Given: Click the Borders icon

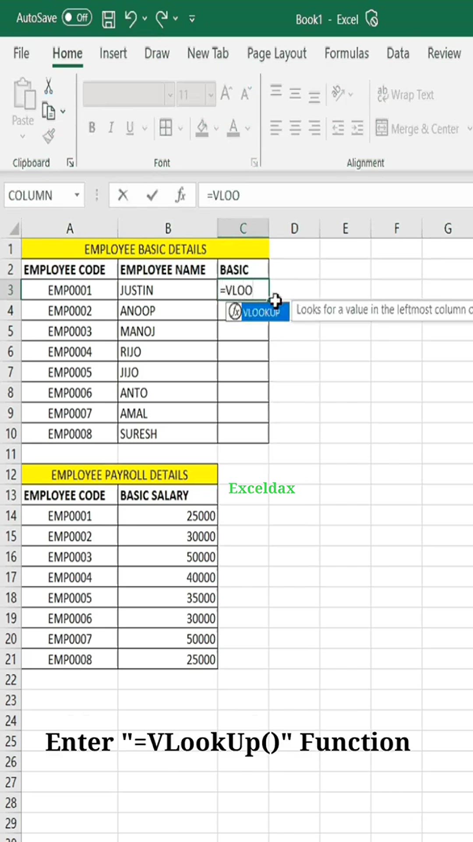Looking at the screenshot, I should click(166, 128).
